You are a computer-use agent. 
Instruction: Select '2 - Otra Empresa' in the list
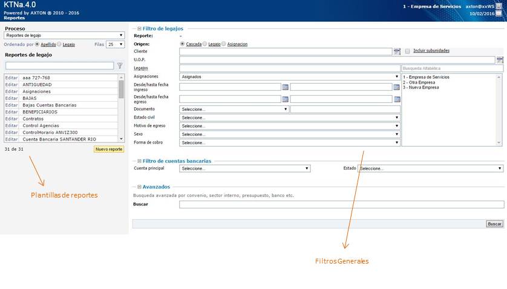[419, 82]
